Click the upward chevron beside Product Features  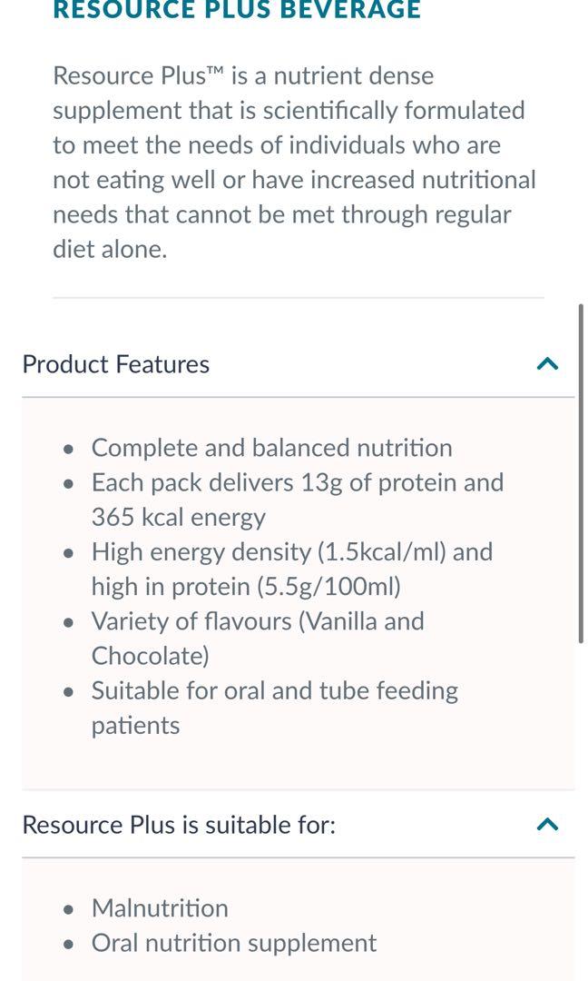pos(546,363)
